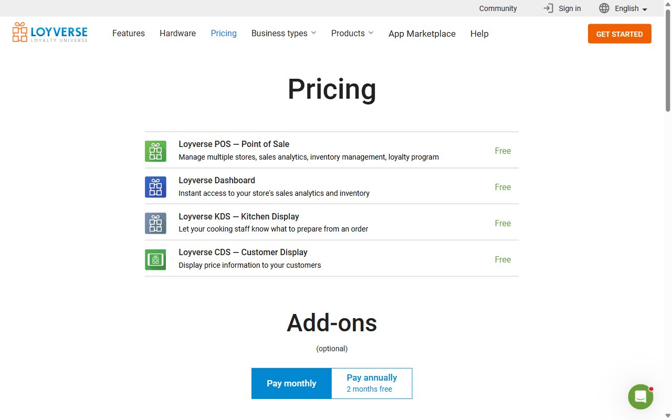
Task: Click the Add-ons heading
Action: pos(332,323)
